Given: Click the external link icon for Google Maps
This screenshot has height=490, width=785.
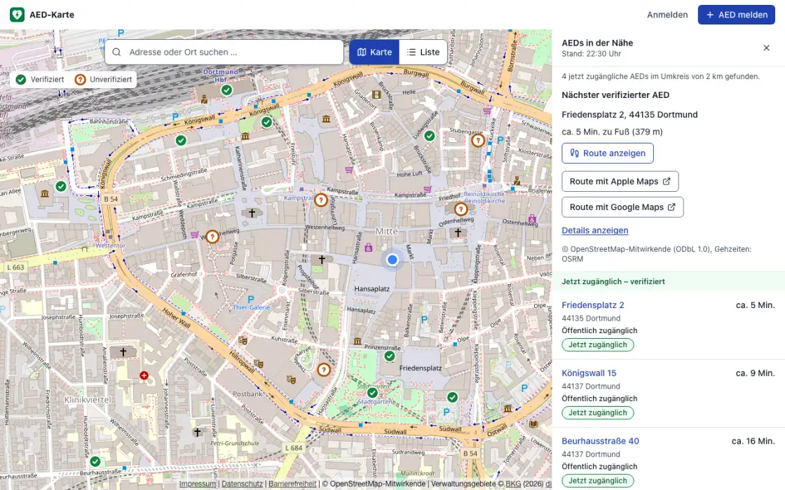Looking at the screenshot, I should point(671,207).
